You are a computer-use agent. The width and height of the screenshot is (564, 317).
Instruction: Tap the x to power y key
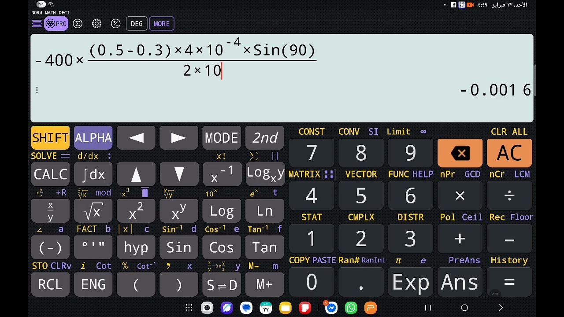click(179, 211)
